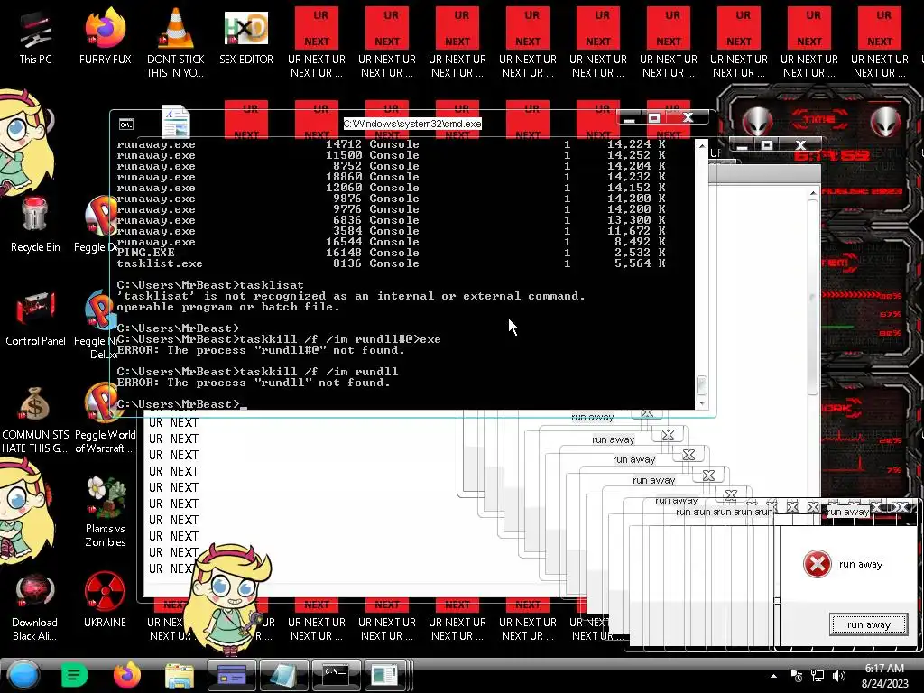Click the cmd.exe scrollbar thumb

pos(701,384)
